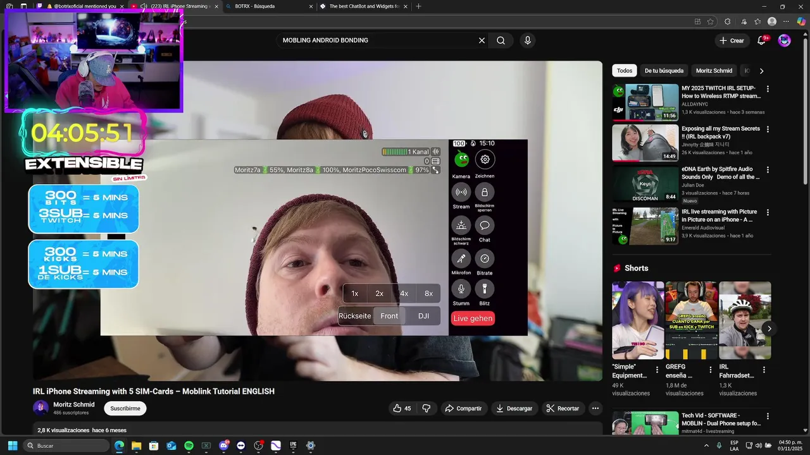
Task: Open options for IRL live streaming Picture video
Action: pos(768,213)
